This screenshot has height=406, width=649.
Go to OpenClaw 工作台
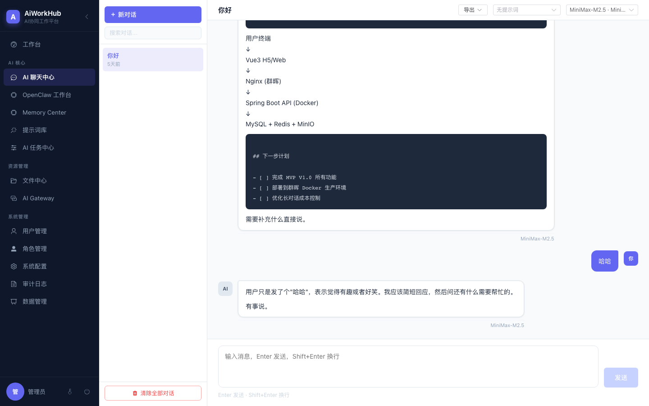(50, 95)
